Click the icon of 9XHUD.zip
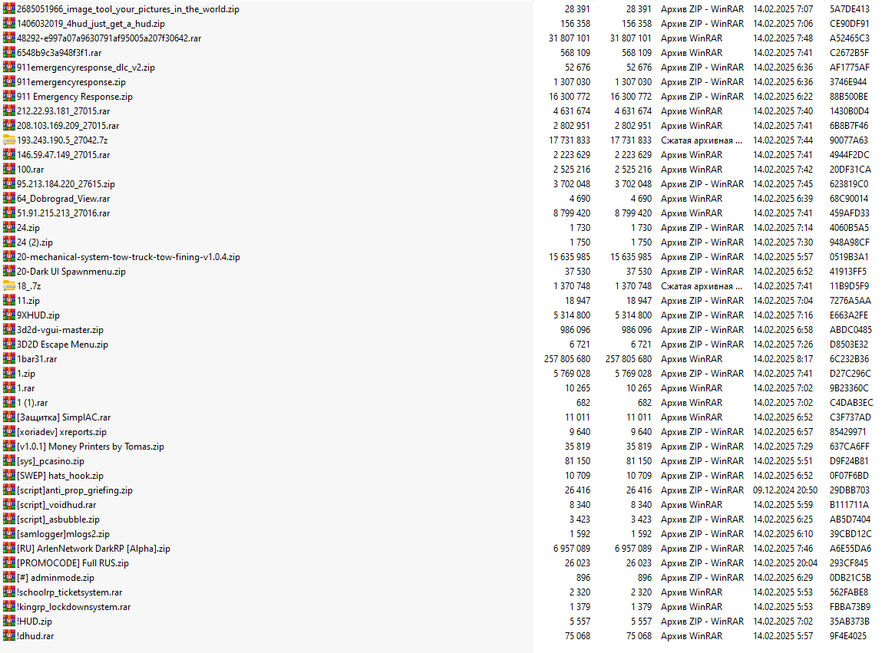885x653 pixels. [9, 315]
